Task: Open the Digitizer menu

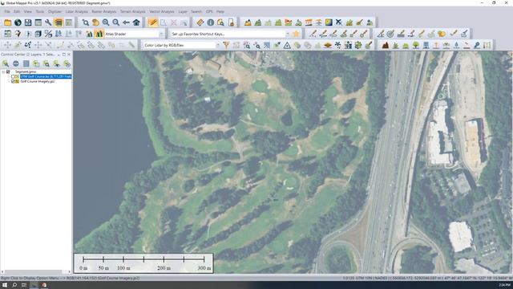Action: (55, 11)
